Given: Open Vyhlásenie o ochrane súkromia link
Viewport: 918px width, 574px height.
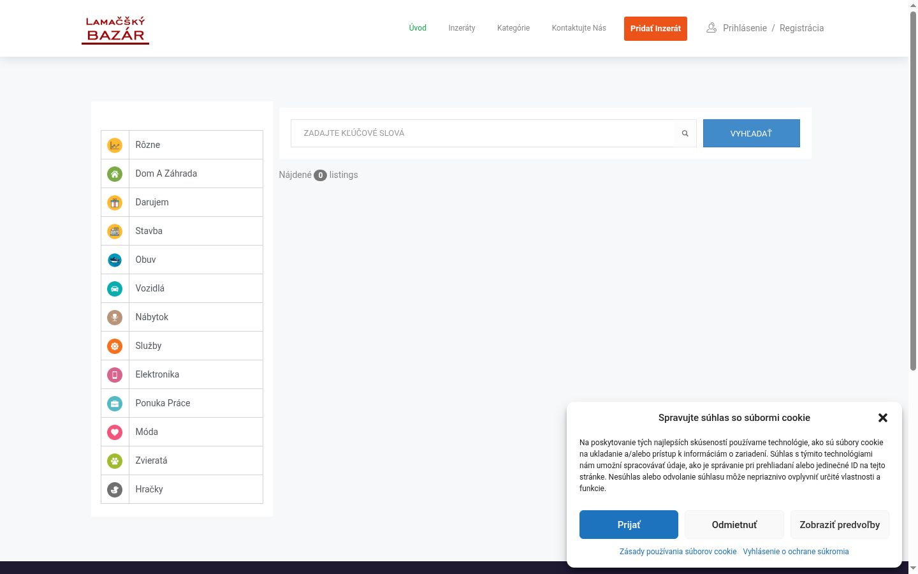Looking at the screenshot, I should pyautogui.click(x=796, y=552).
